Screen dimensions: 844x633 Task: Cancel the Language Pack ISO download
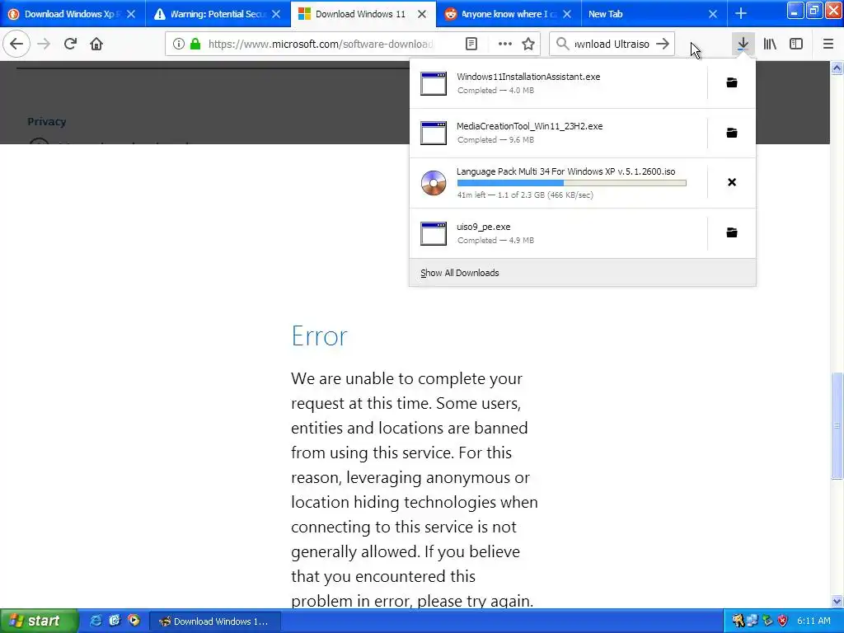[x=732, y=182]
